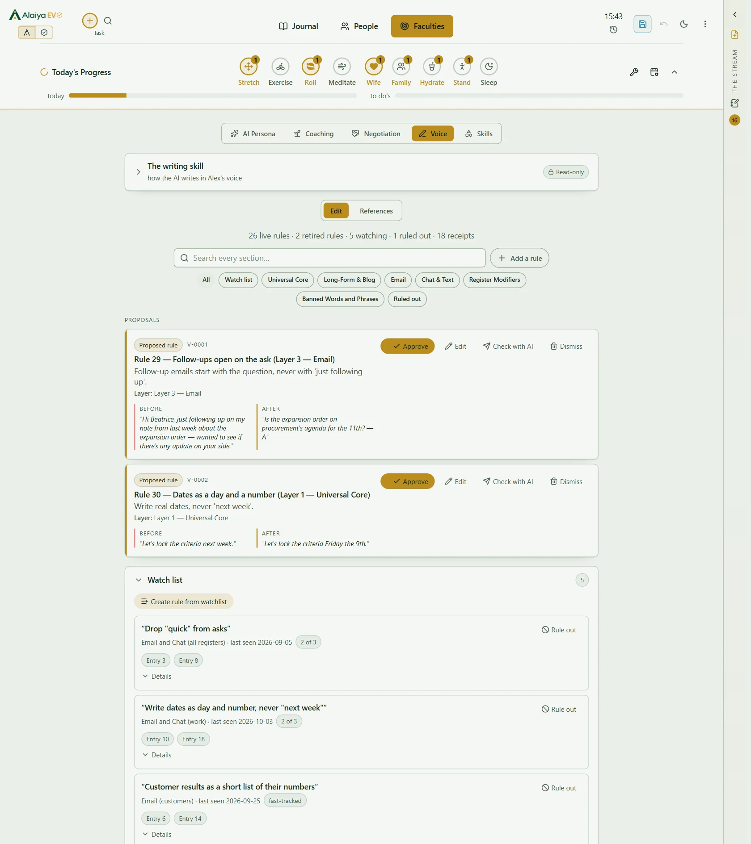The image size is (751, 844).
Task: Dismiss proposed Rule 30
Action: point(566,482)
